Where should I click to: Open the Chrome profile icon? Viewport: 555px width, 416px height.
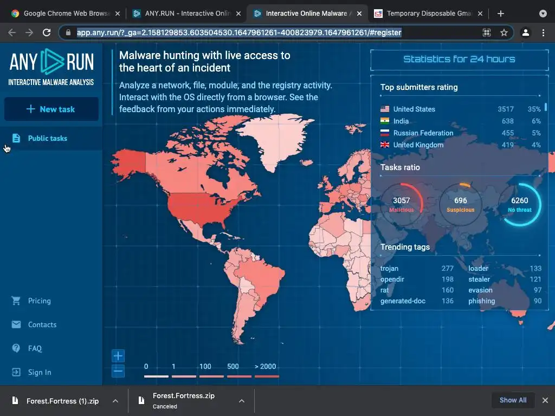(x=526, y=32)
